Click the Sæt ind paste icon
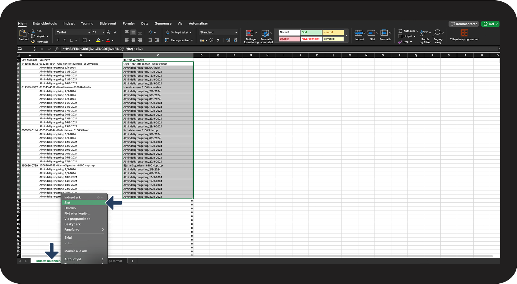 pos(23,33)
